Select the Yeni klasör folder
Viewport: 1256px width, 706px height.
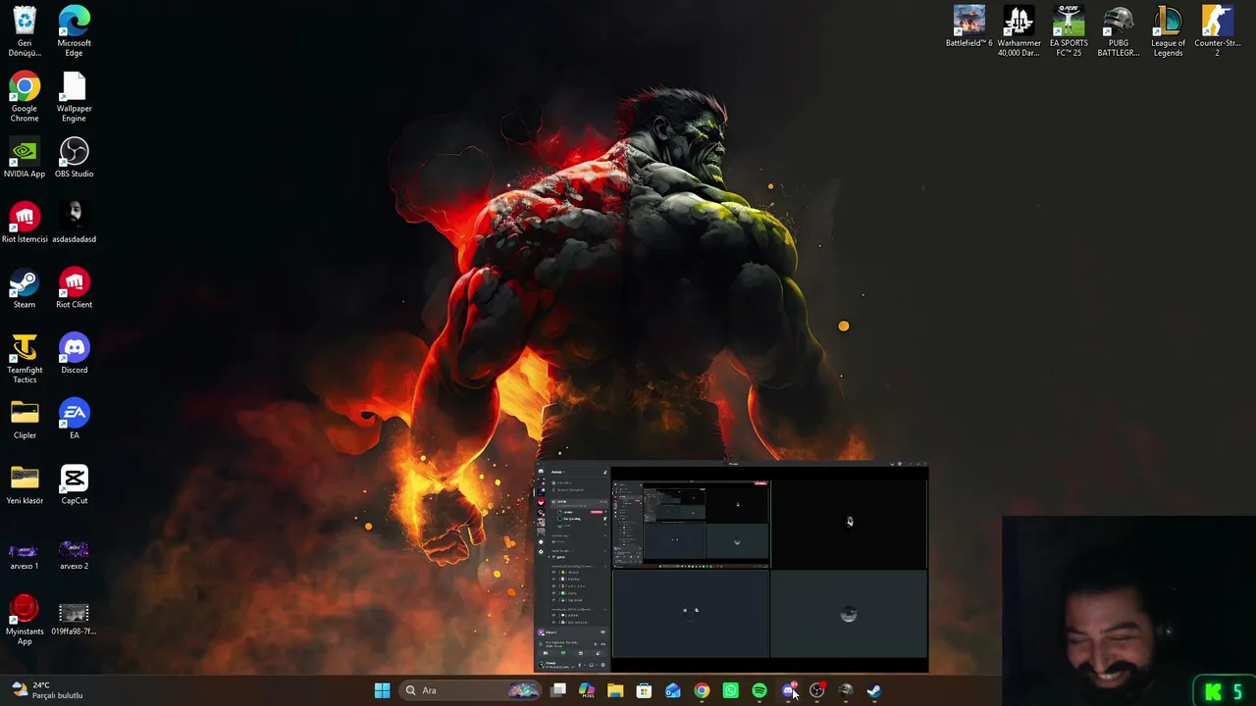point(25,484)
